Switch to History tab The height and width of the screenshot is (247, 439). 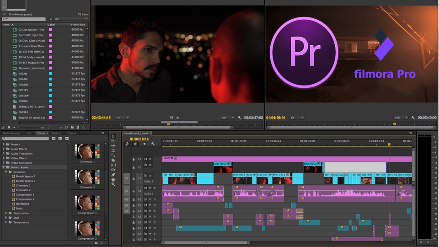pyautogui.click(x=72, y=133)
